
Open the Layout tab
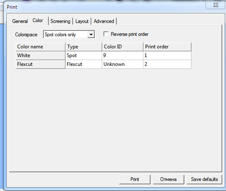pyautogui.click(x=82, y=21)
